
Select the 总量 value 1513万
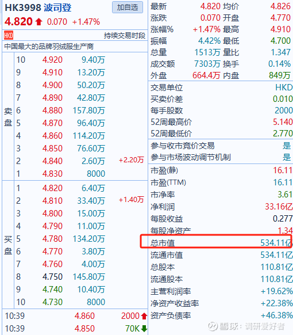(x=207, y=52)
